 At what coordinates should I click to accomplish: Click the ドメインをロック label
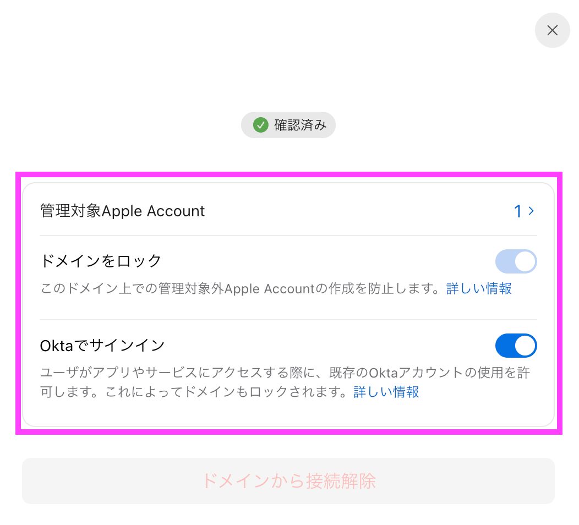coord(100,261)
